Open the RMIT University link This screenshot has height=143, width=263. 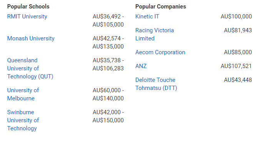coord(27,17)
